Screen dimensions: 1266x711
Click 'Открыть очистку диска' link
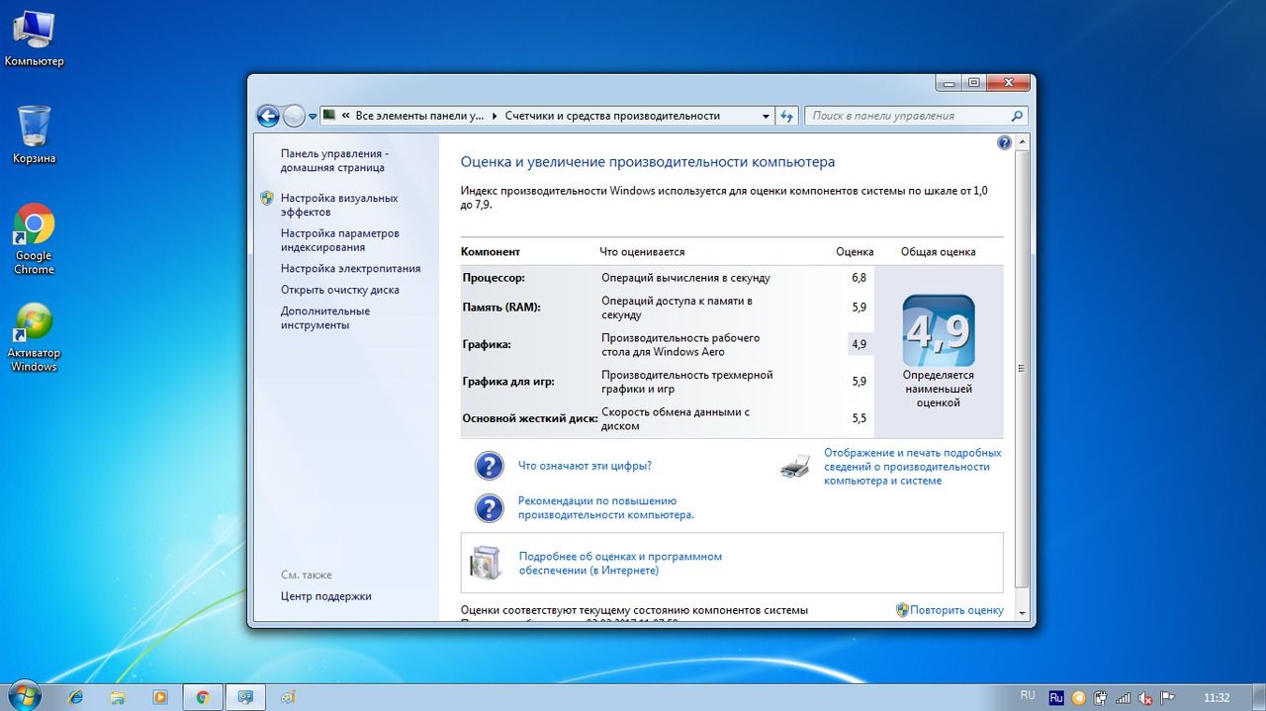pos(339,290)
